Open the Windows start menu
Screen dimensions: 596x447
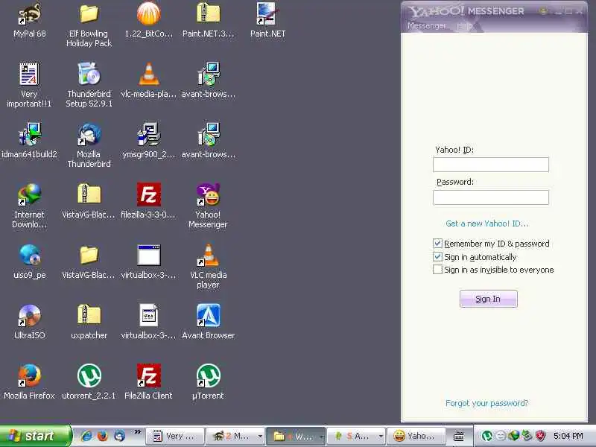tap(35, 436)
